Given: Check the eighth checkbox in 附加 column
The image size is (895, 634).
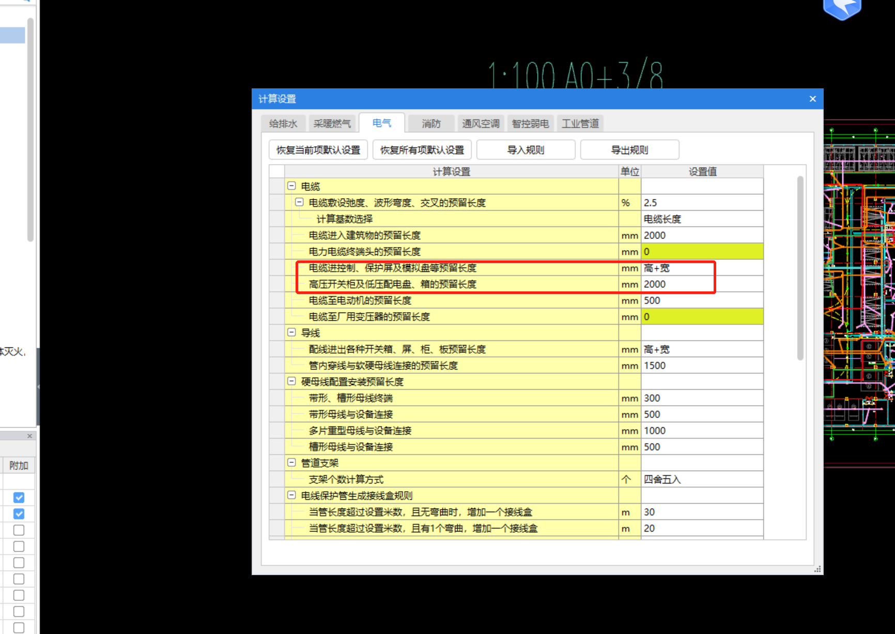Looking at the screenshot, I should pos(19,611).
